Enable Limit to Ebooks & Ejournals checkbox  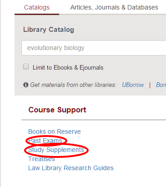pyautogui.click(x=26, y=66)
